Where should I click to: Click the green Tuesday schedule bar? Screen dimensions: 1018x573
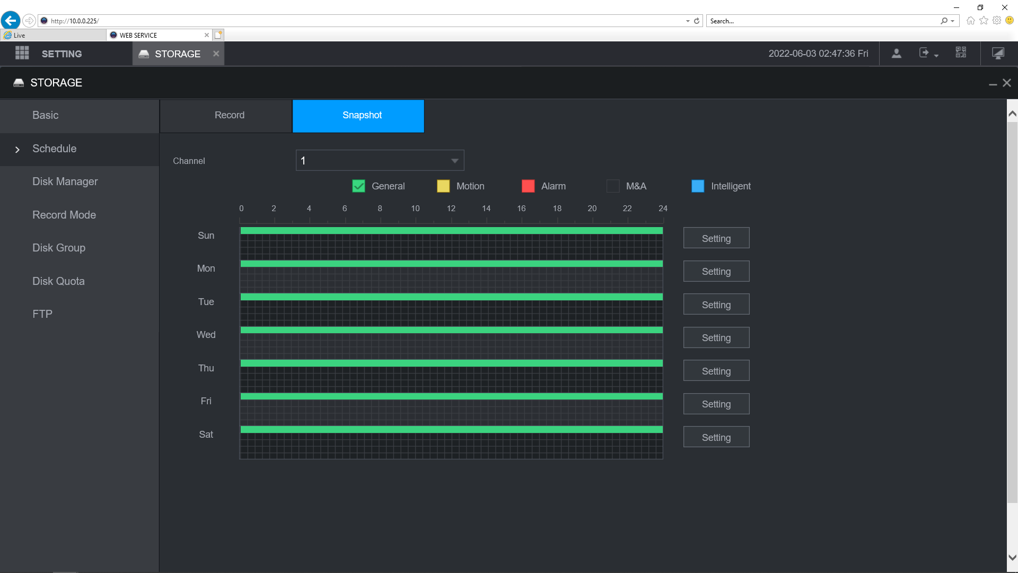(452, 297)
